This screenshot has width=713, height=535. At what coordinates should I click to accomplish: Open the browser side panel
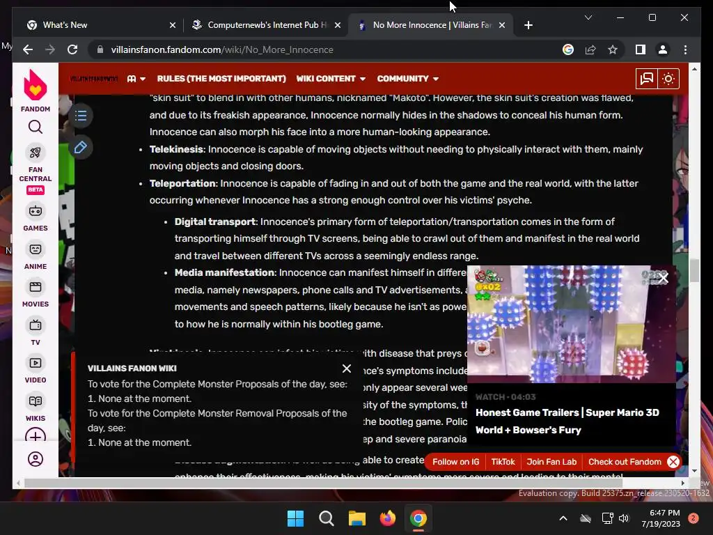(641, 49)
